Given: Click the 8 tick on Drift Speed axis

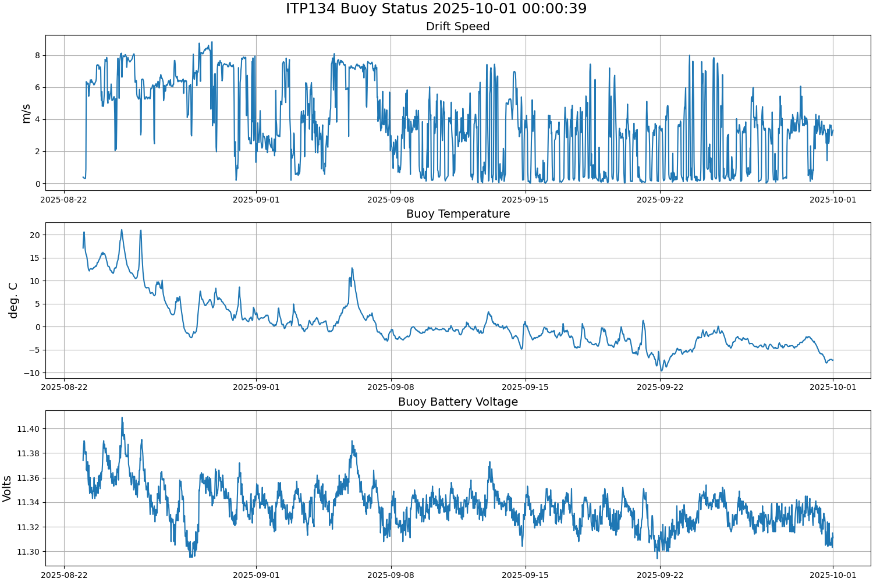Looking at the screenshot, I should point(37,56).
